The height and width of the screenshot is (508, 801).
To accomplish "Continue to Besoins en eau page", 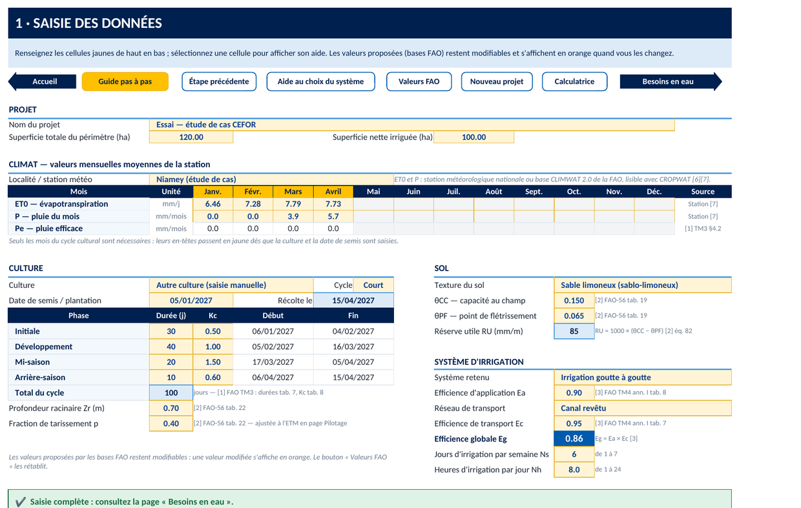I will [671, 81].
